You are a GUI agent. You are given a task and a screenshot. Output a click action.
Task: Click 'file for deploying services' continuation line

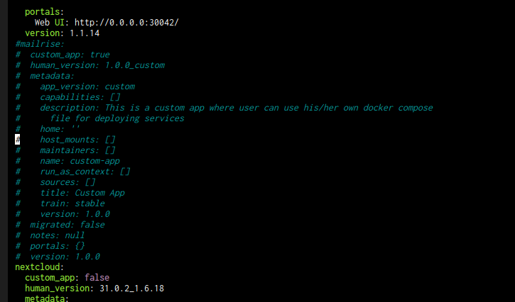click(x=117, y=118)
